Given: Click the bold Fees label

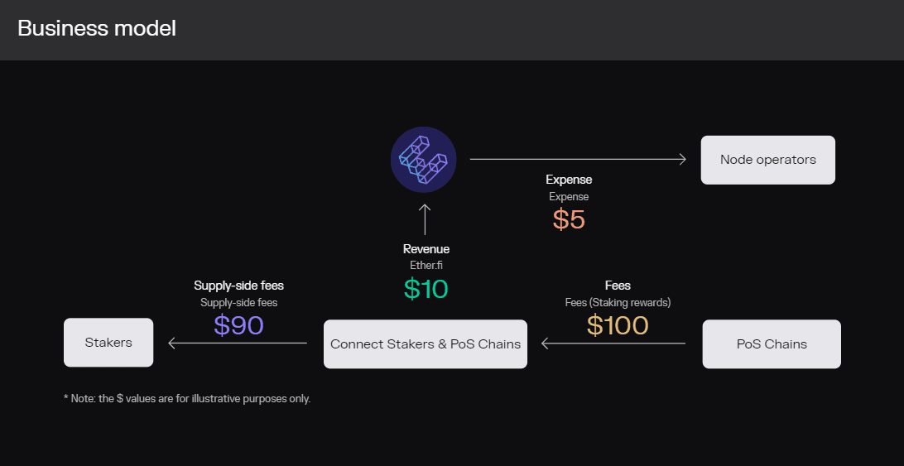Looking at the screenshot, I should pos(618,286).
